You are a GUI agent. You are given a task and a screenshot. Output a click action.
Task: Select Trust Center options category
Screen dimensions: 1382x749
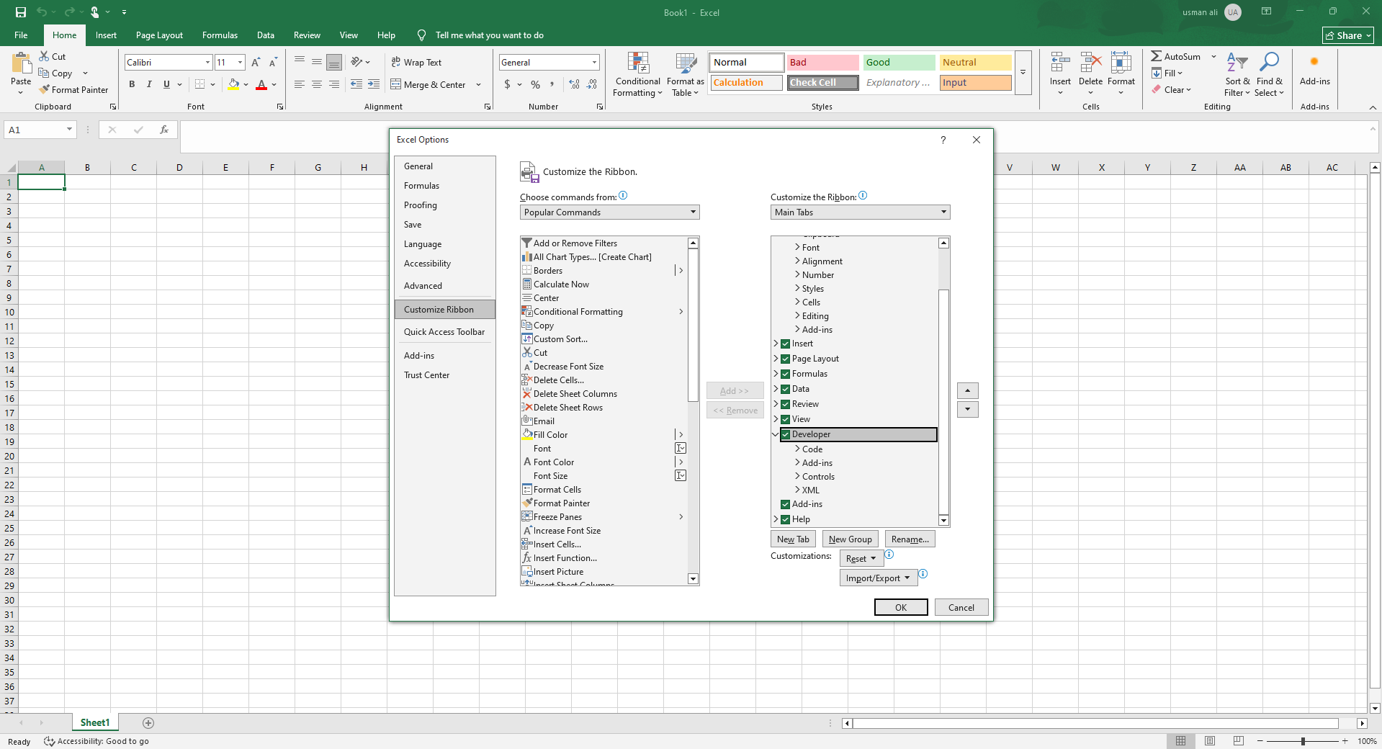[x=444, y=375]
